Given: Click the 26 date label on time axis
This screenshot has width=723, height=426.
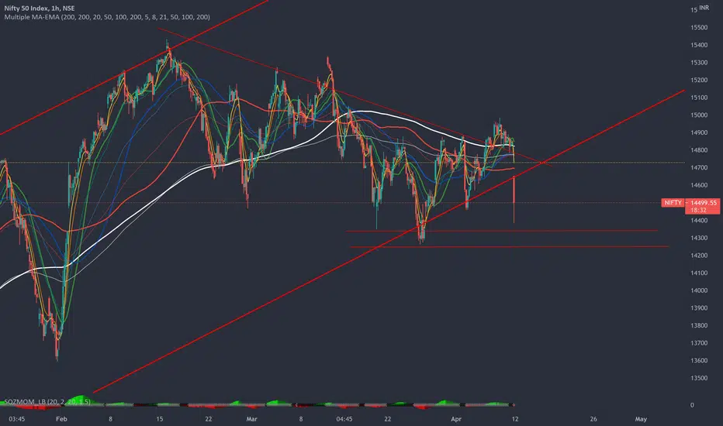Looking at the screenshot, I should click(x=593, y=419).
